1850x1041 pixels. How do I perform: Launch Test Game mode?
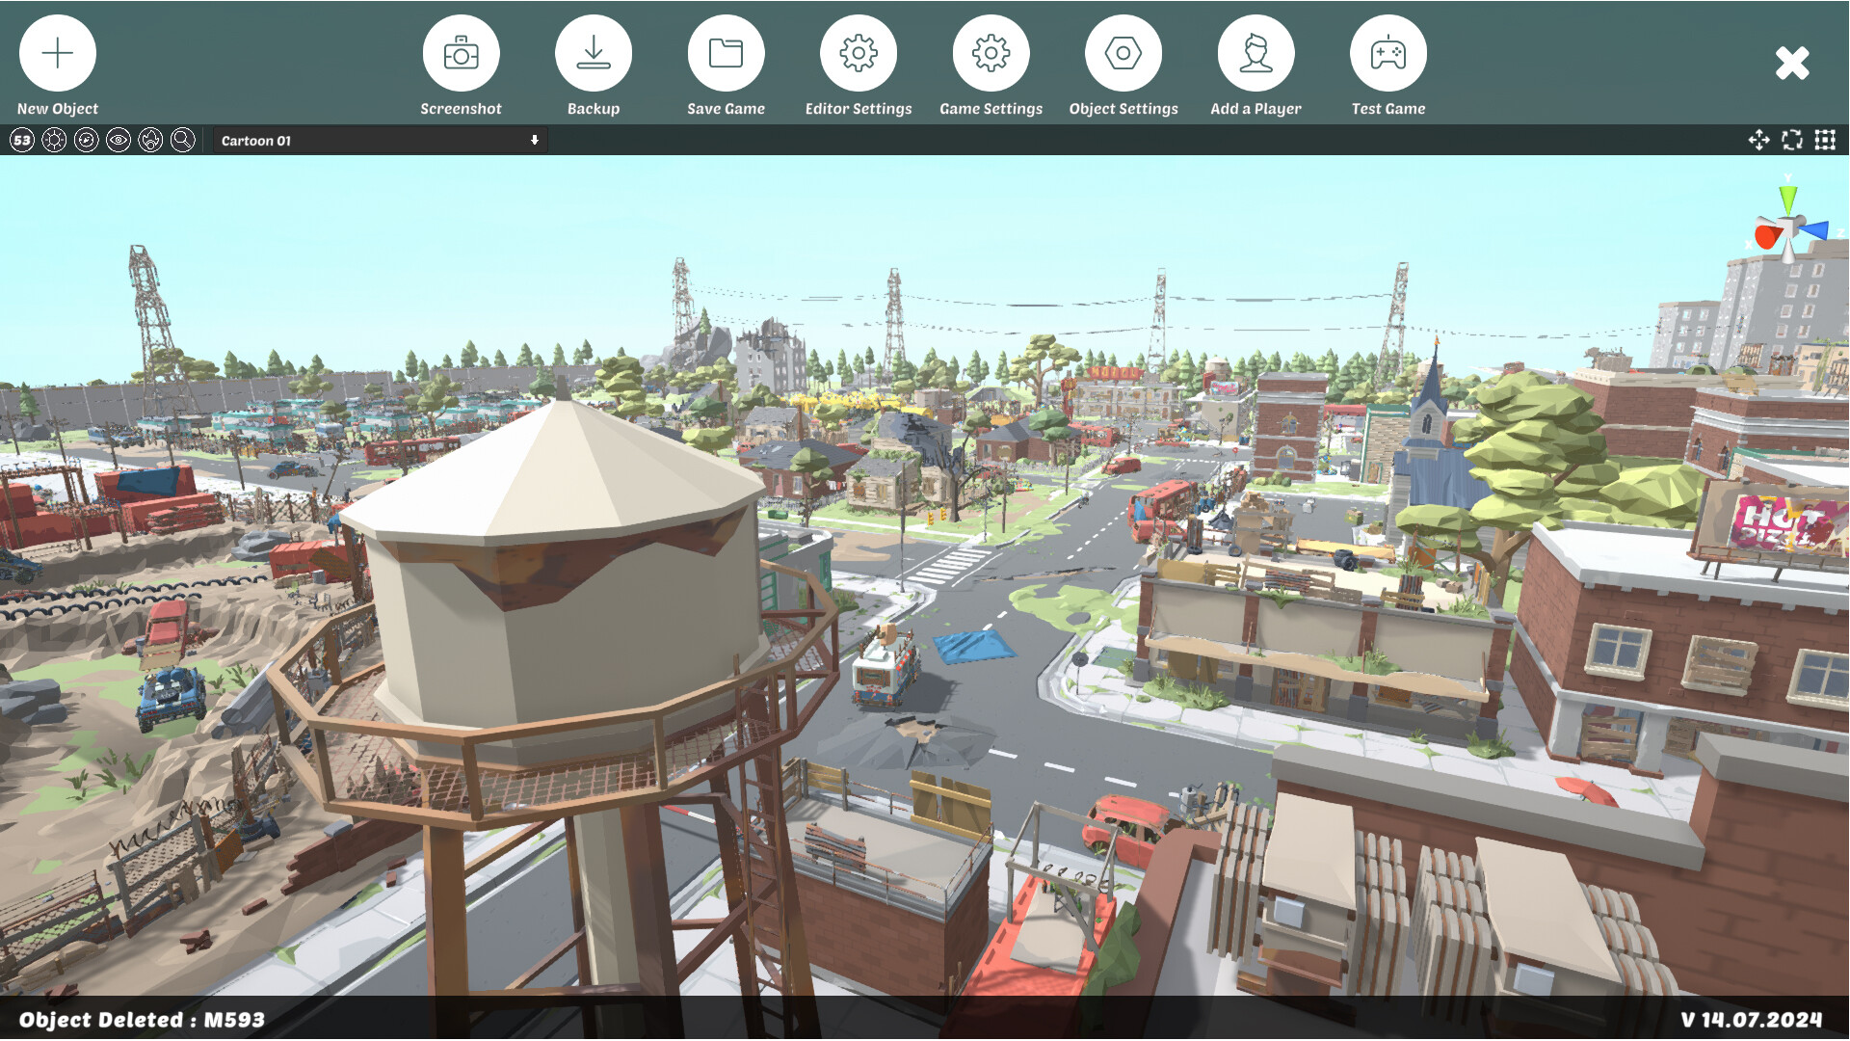click(1387, 53)
